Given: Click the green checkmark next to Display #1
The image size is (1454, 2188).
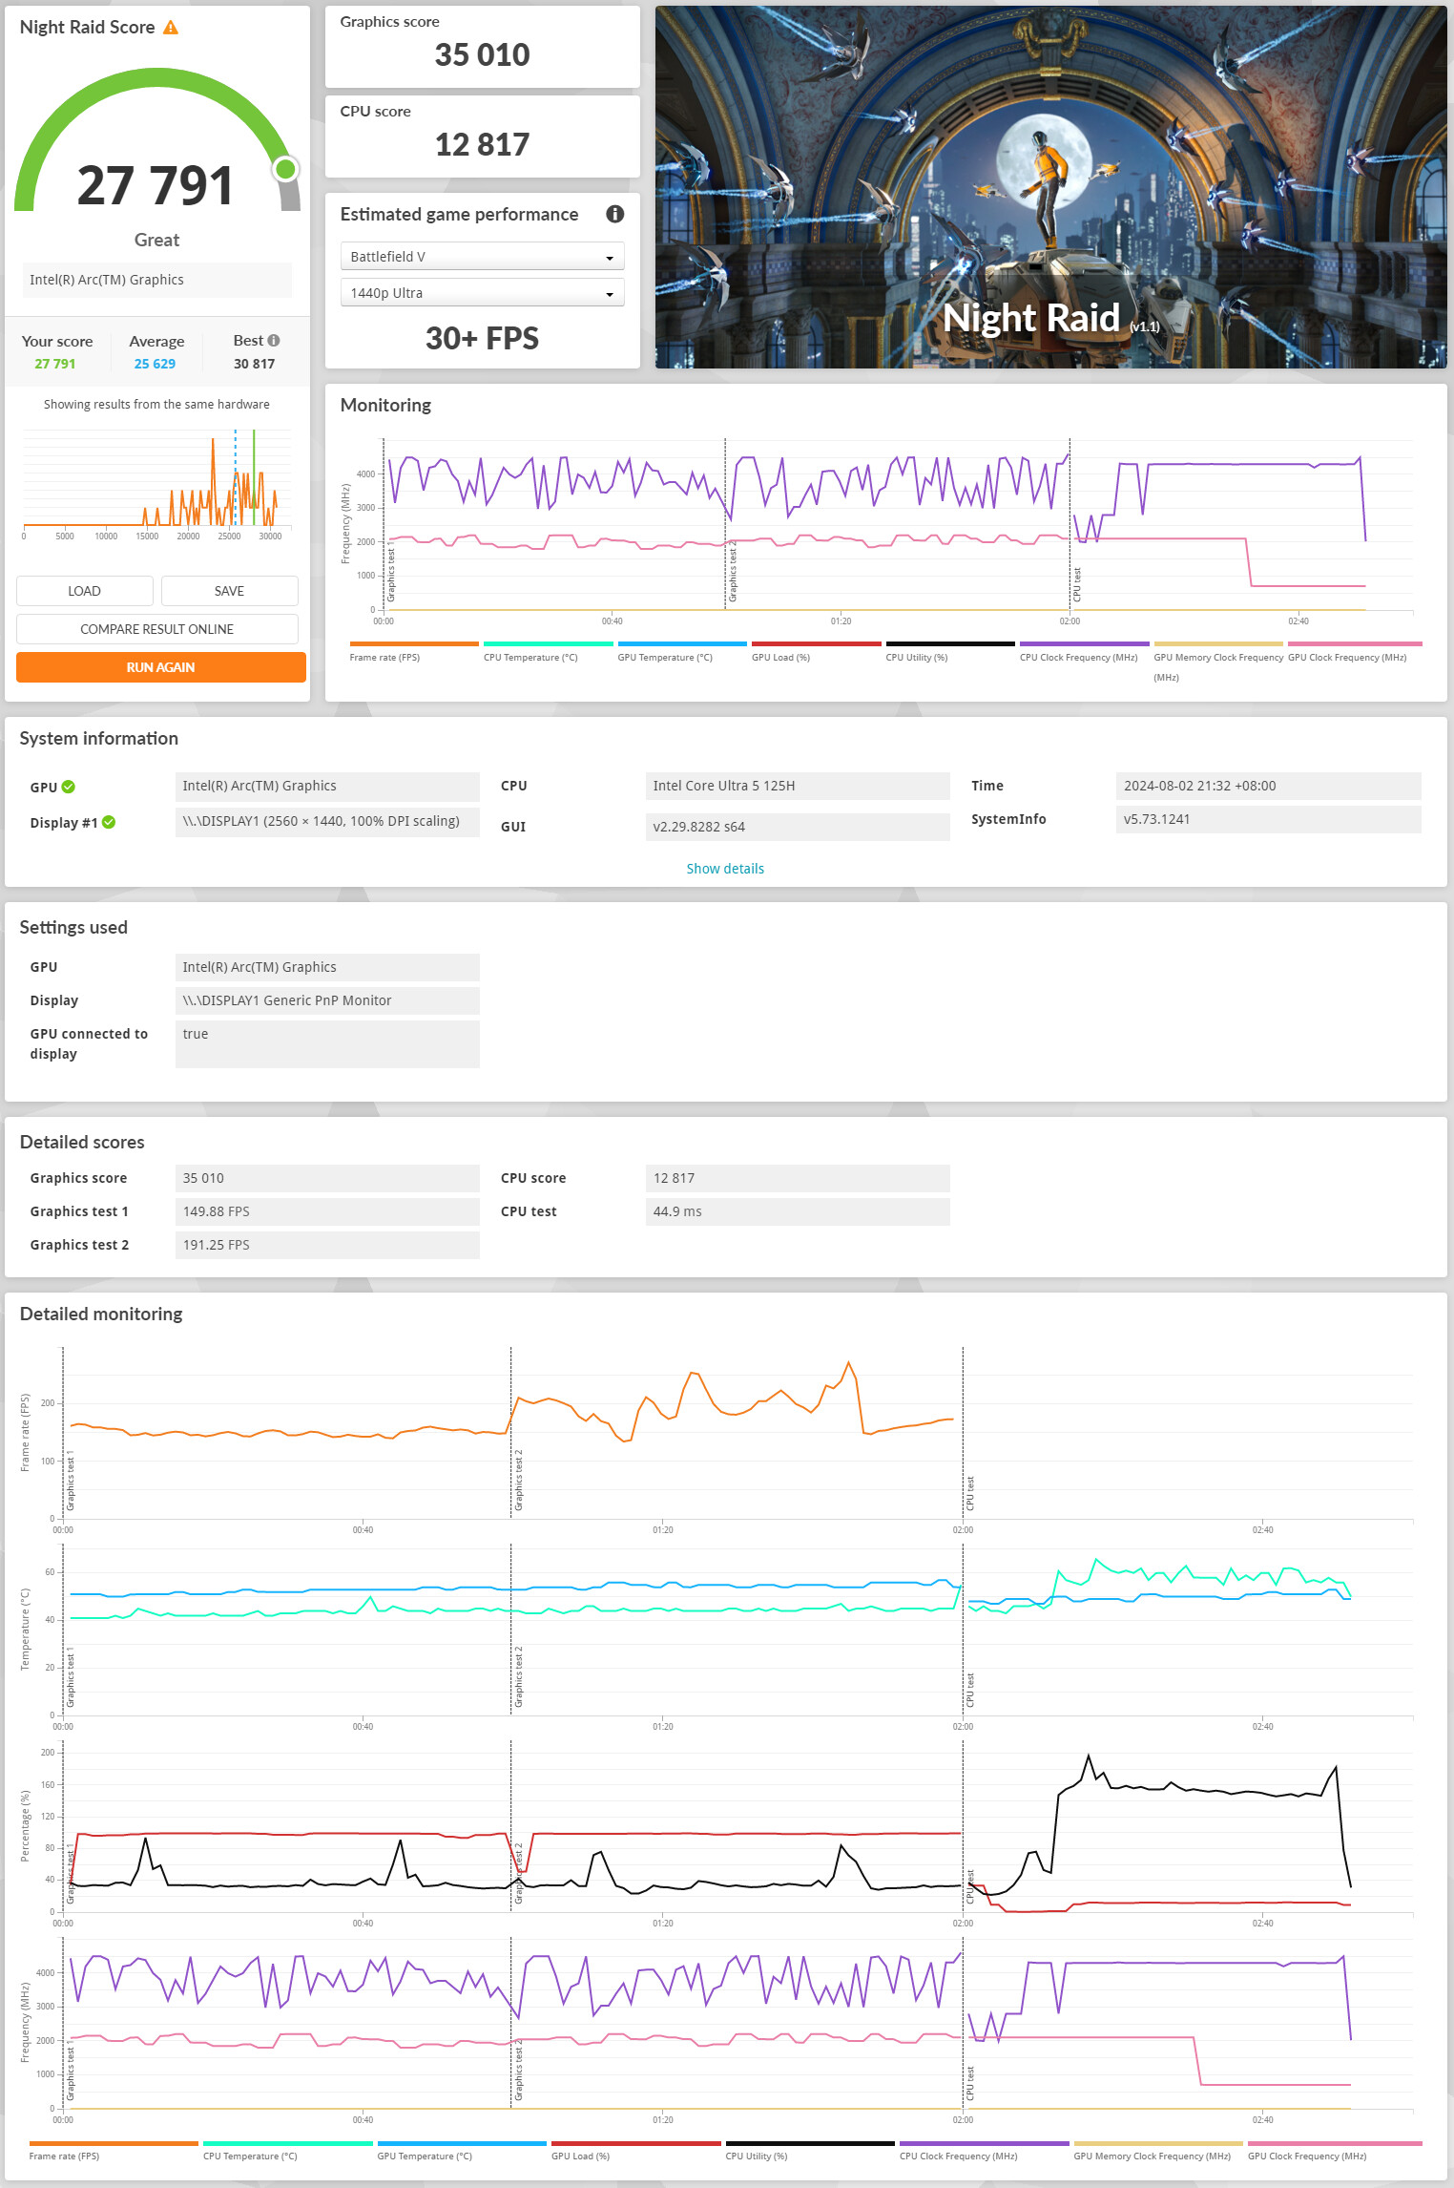Looking at the screenshot, I should pyautogui.click(x=109, y=822).
